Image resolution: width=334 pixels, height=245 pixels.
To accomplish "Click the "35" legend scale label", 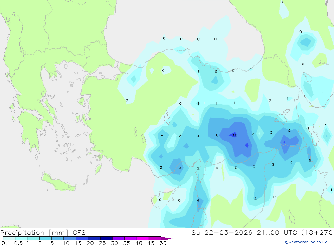I will pos(127,243).
